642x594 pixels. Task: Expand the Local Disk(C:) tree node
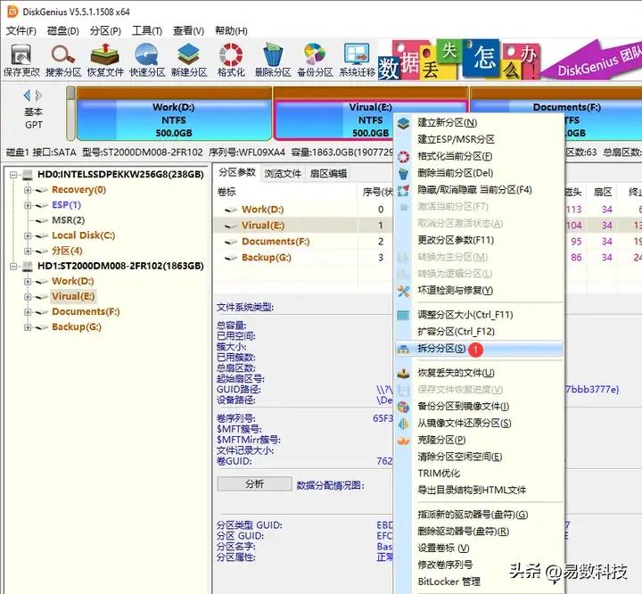point(28,236)
